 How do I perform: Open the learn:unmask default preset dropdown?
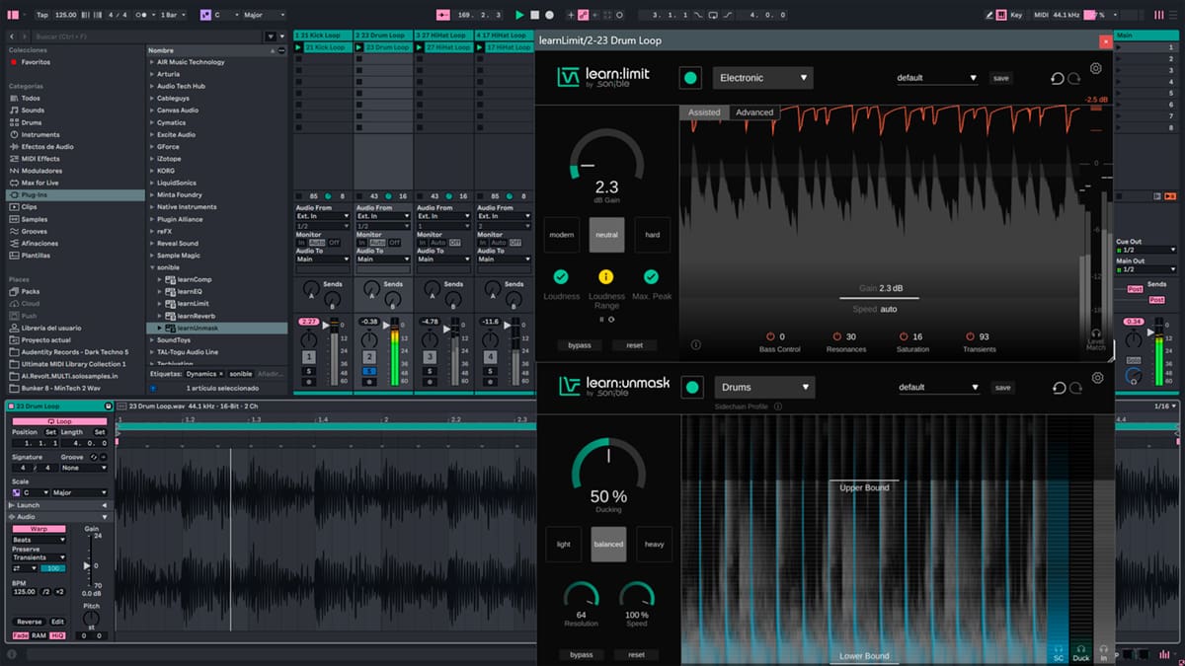tap(938, 388)
